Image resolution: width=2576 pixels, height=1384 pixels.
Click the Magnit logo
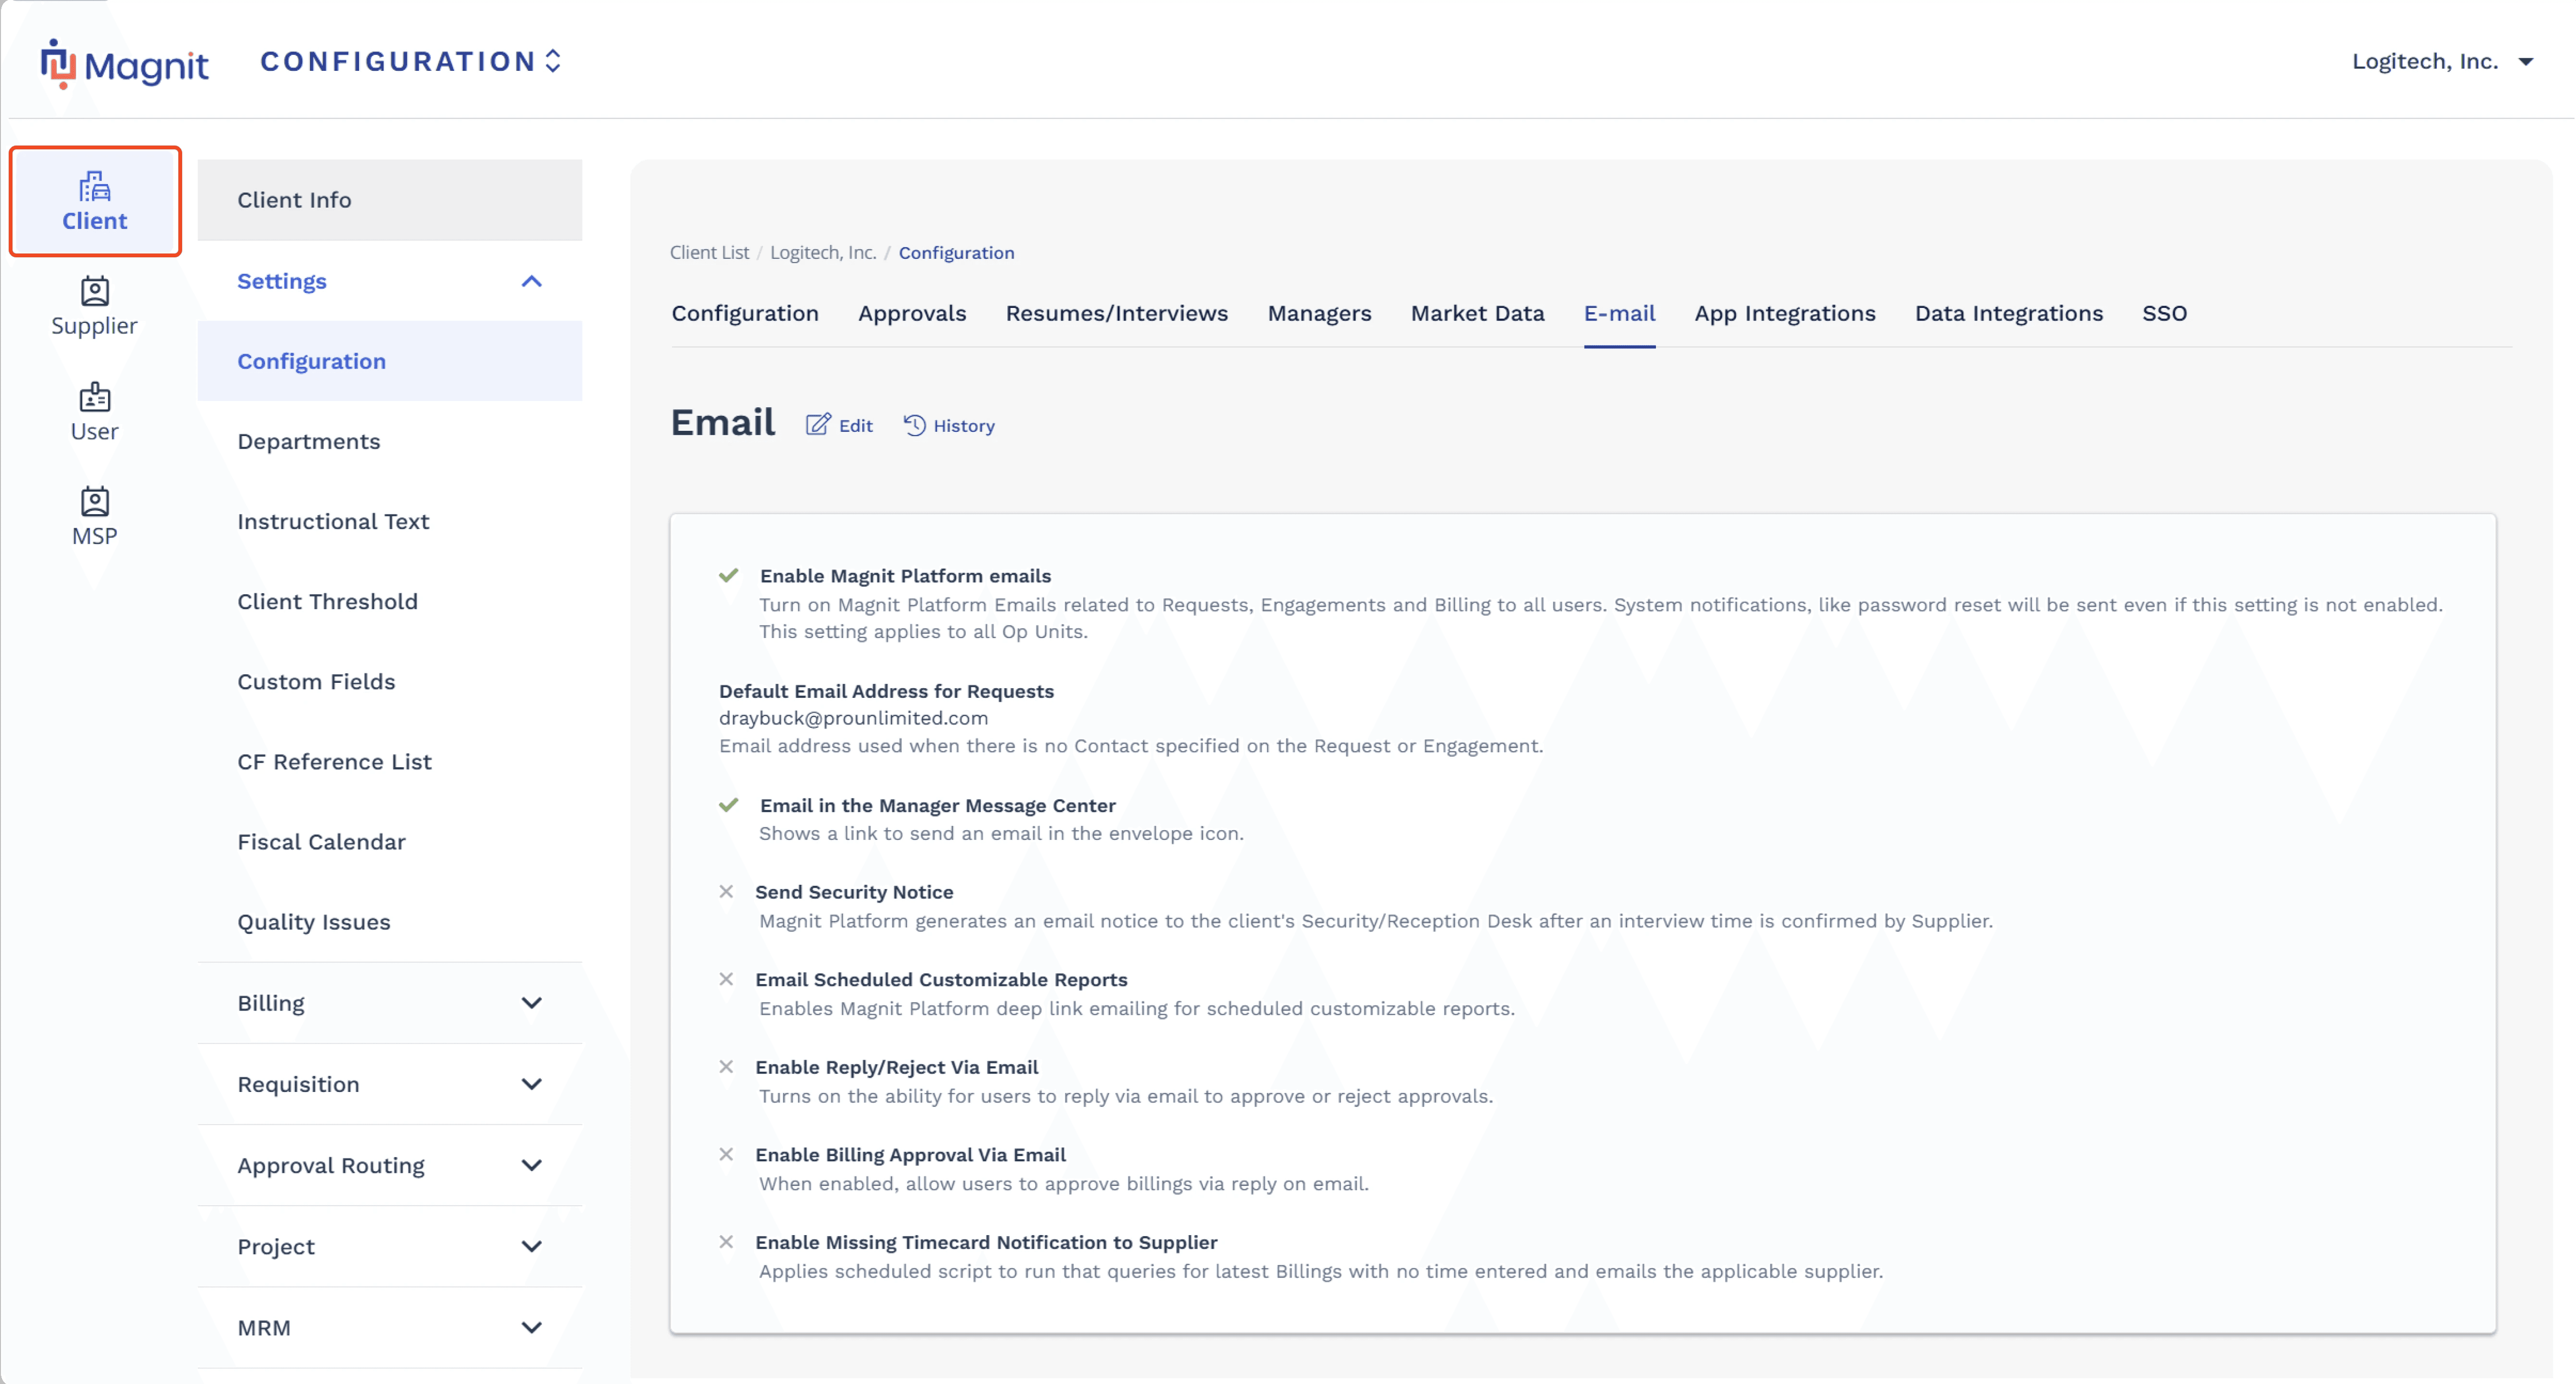click(125, 64)
